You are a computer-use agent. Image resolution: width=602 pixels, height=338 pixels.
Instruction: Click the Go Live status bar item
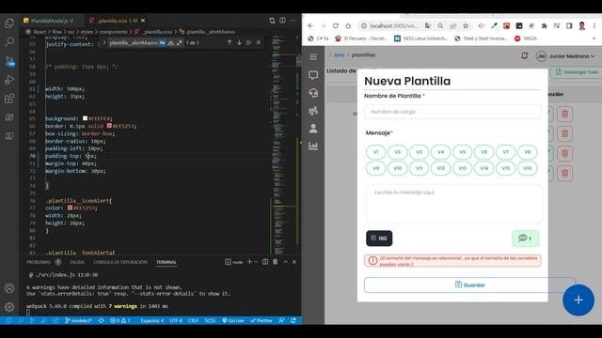pos(232,320)
